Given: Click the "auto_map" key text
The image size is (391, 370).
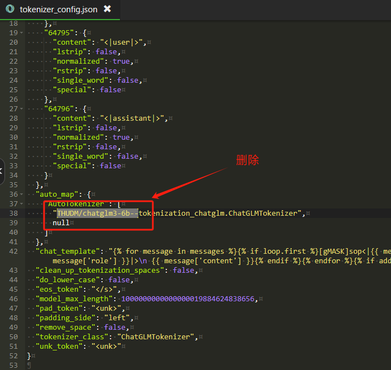Looking at the screenshot, I should click(57, 195).
